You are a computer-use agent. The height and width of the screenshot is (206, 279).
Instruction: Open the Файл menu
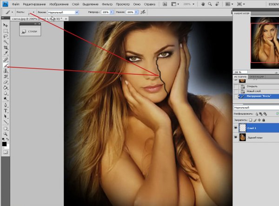point(15,4)
